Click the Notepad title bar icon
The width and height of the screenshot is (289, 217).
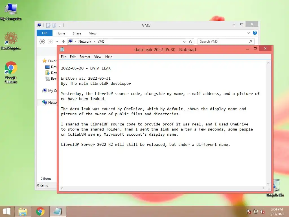click(62, 49)
